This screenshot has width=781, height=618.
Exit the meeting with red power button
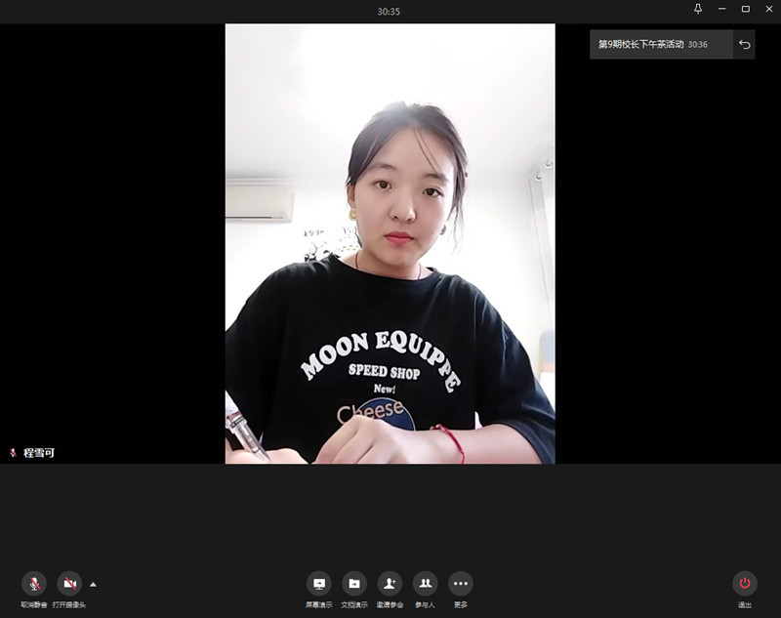(x=745, y=584)
